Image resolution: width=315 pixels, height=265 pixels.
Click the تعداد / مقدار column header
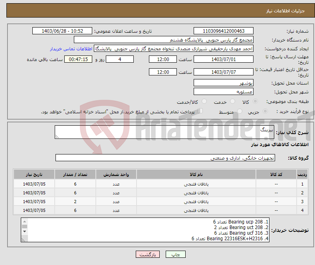(75, 174)
